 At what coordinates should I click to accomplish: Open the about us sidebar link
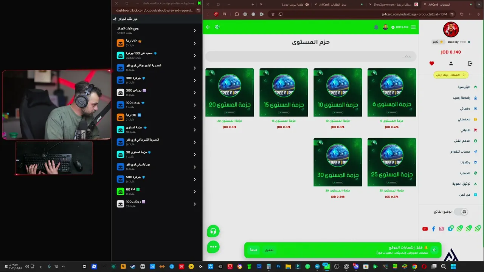pyautogui.click(x=468, y=195)
